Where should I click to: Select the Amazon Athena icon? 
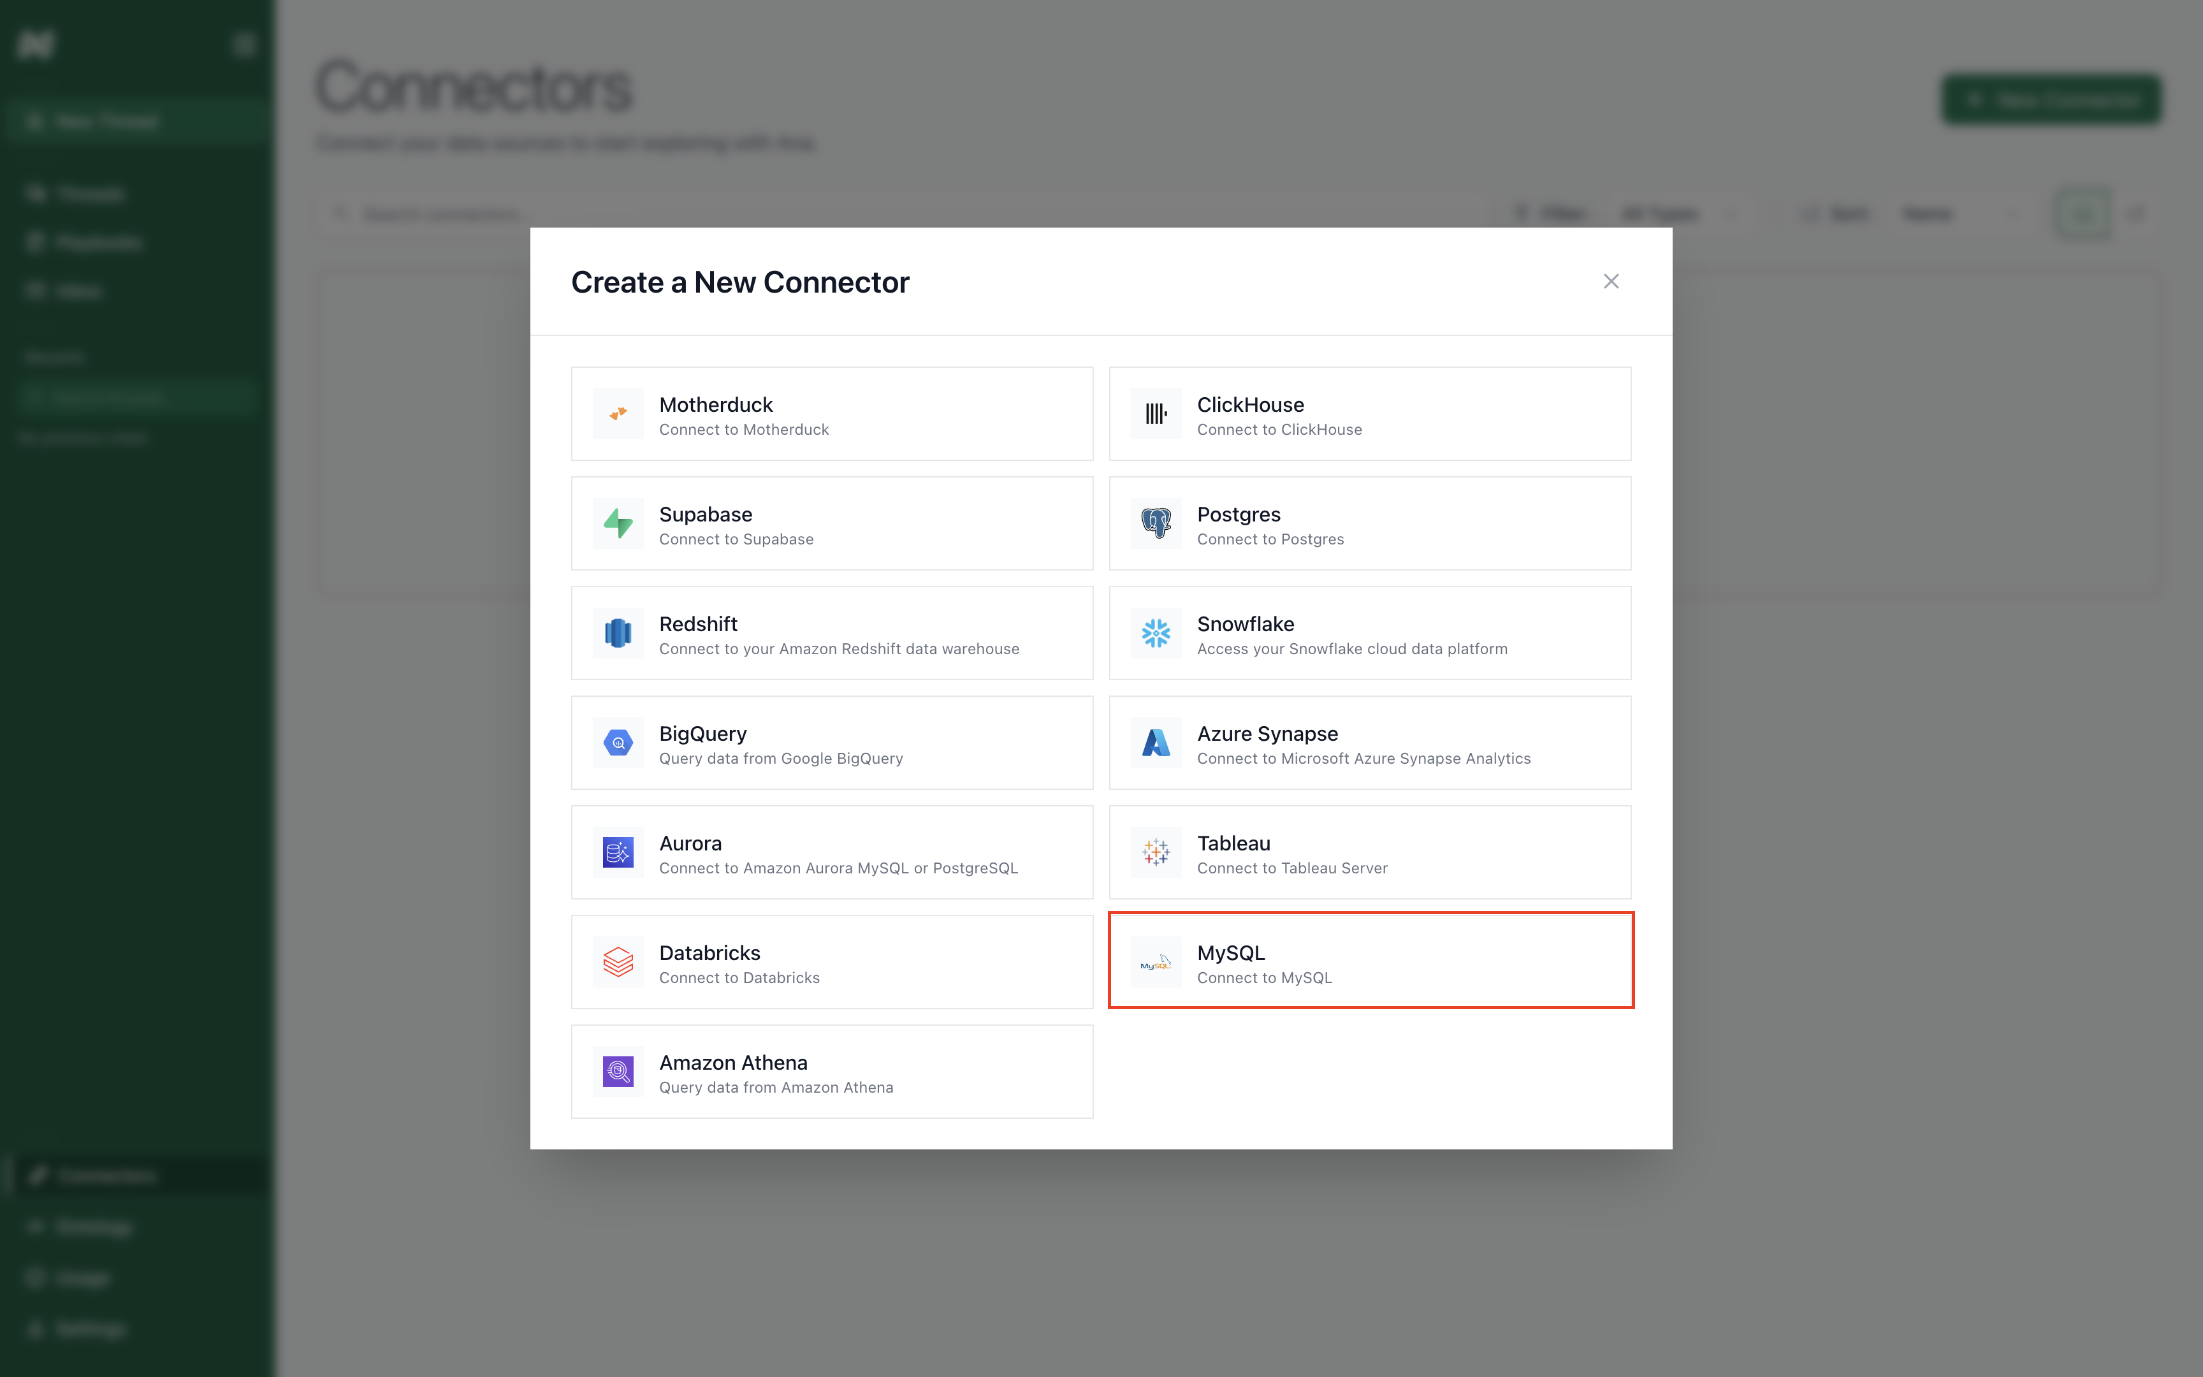pyautogui.click(x=618, y=1072)
